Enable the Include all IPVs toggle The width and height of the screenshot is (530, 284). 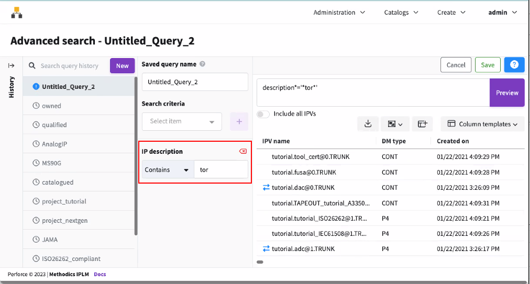click(x=263, y=113)
